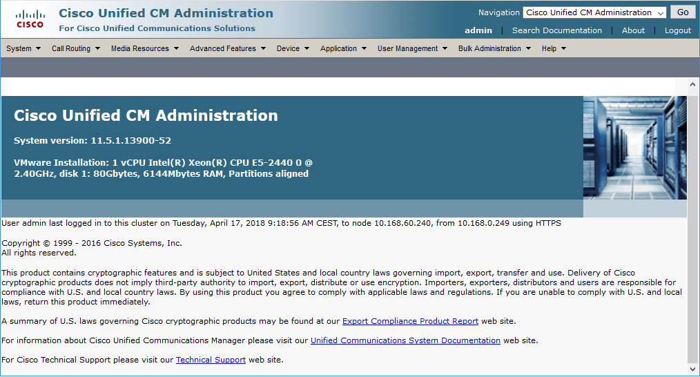Screen dimensions: 700x377
Task: Open the Bulk Administration menu
Action: click(495, 48)
